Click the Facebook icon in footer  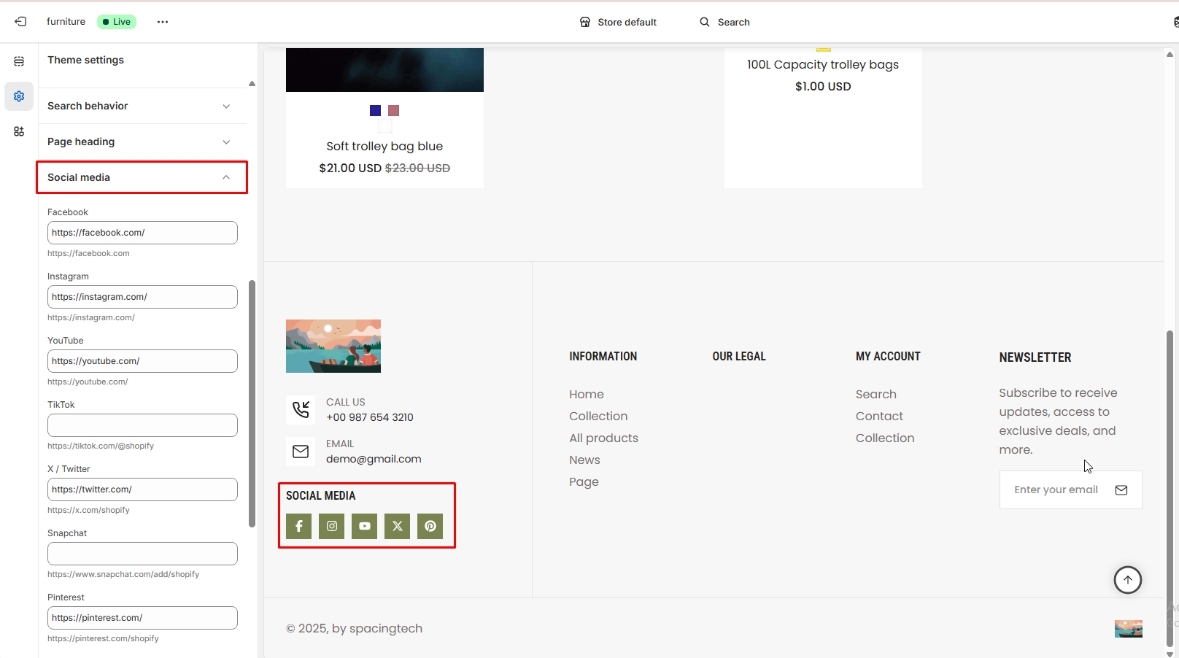pos(298,526)
